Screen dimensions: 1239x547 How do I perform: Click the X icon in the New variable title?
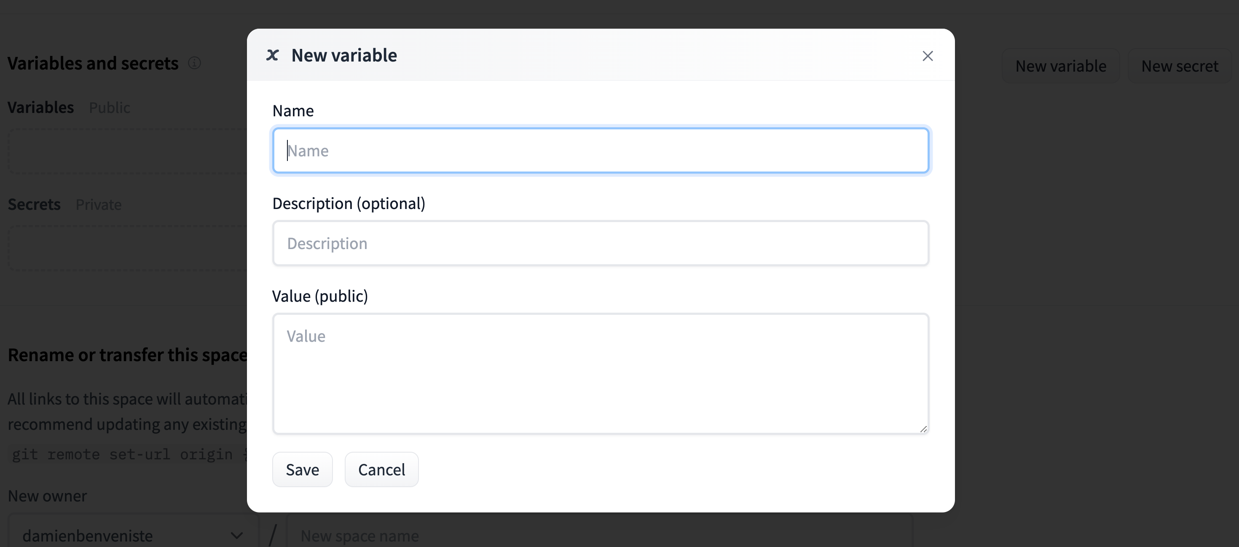click(x=273, y=55)
